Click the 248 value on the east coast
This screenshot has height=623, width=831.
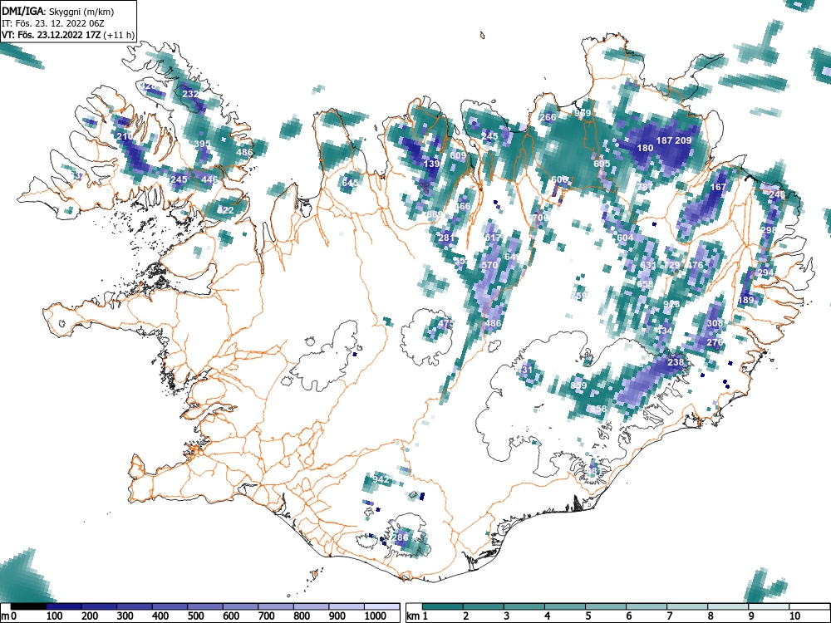[x=777, y=194]
